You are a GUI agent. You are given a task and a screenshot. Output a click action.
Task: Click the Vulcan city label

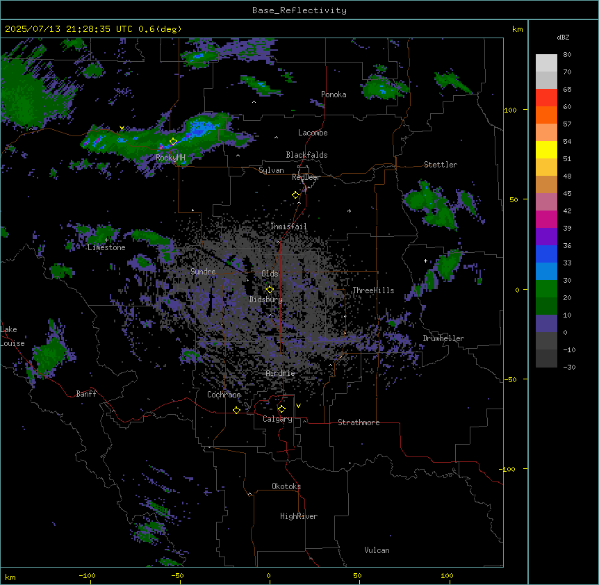click(x=377, y=550)
